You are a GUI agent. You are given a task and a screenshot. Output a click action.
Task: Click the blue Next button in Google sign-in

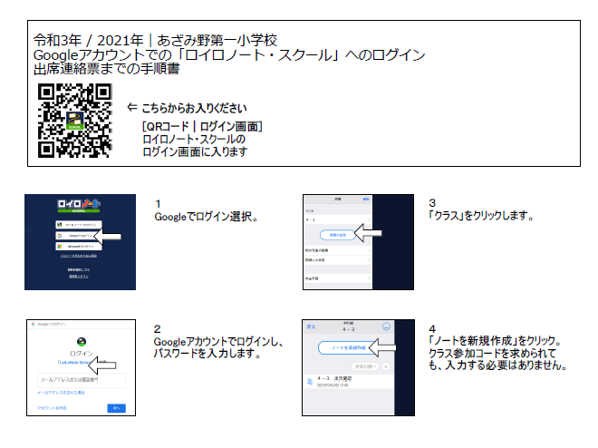(116, 408)
